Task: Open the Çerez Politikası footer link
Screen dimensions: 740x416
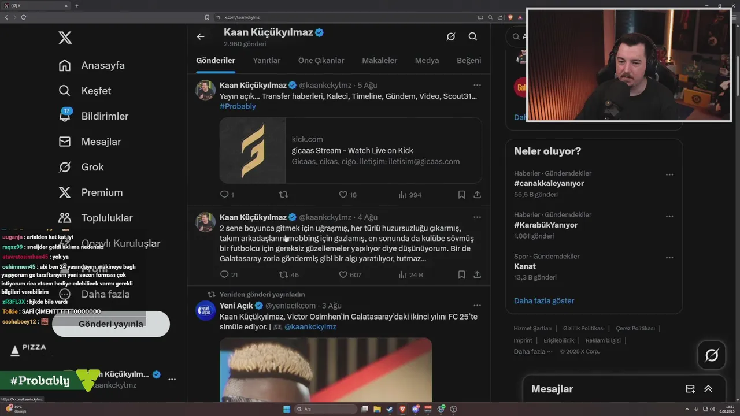Action: click(635, 328)
